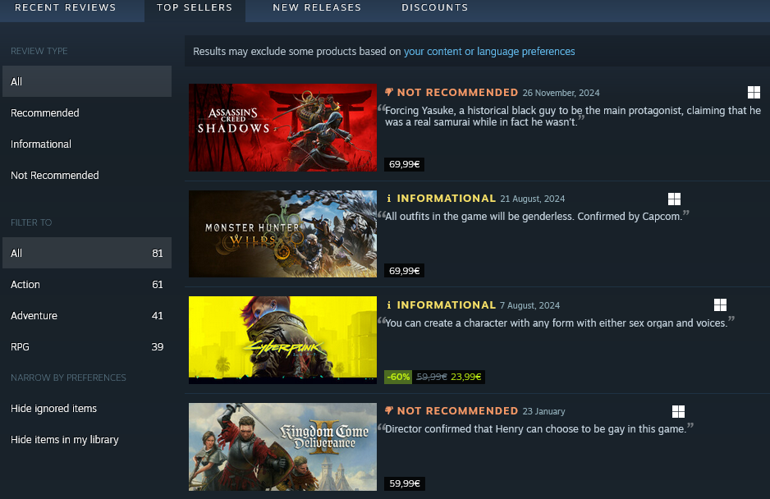Click the Windows icon on the Monster Hunter row
This screenshot has width=770, height=499.
[674, 199]
